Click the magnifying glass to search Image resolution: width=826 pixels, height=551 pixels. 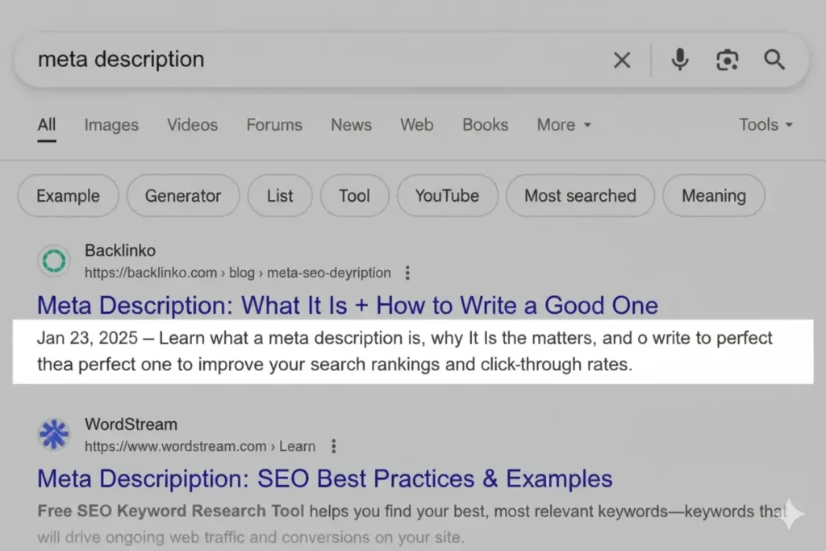click(x=774, y=60)
